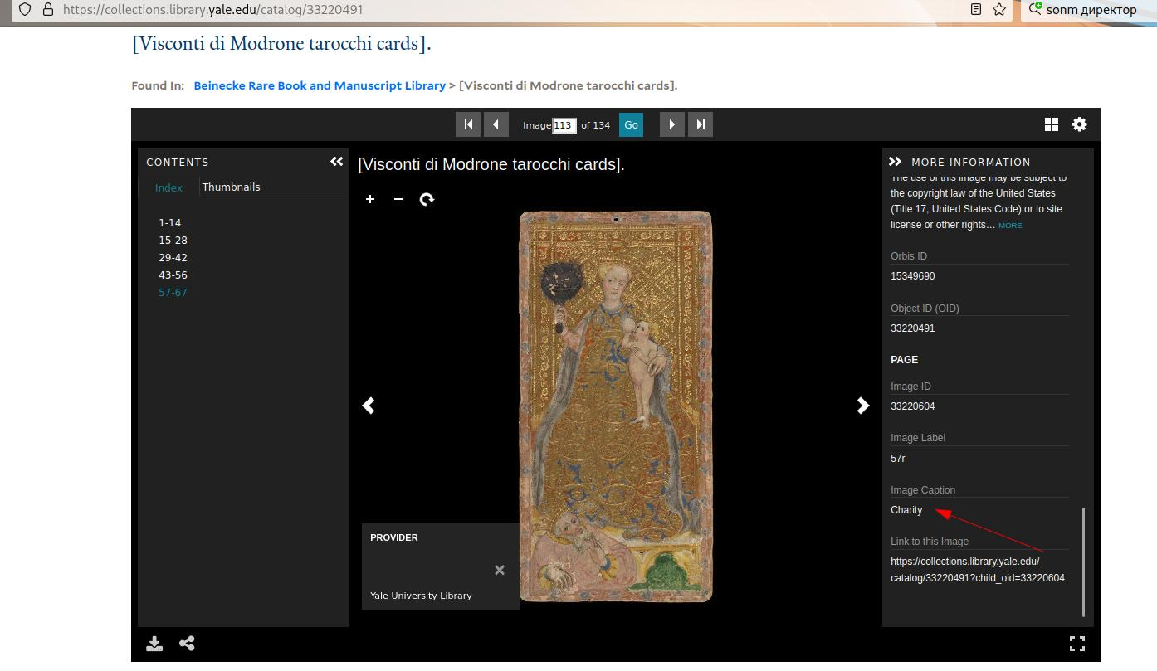The image size is (1157, 671).
Task: Rotate the card image
Action: 427,199
